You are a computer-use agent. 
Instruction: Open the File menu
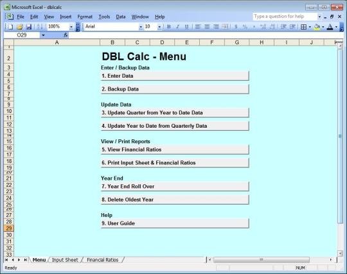pyautogui.click(x=21, y=17)
